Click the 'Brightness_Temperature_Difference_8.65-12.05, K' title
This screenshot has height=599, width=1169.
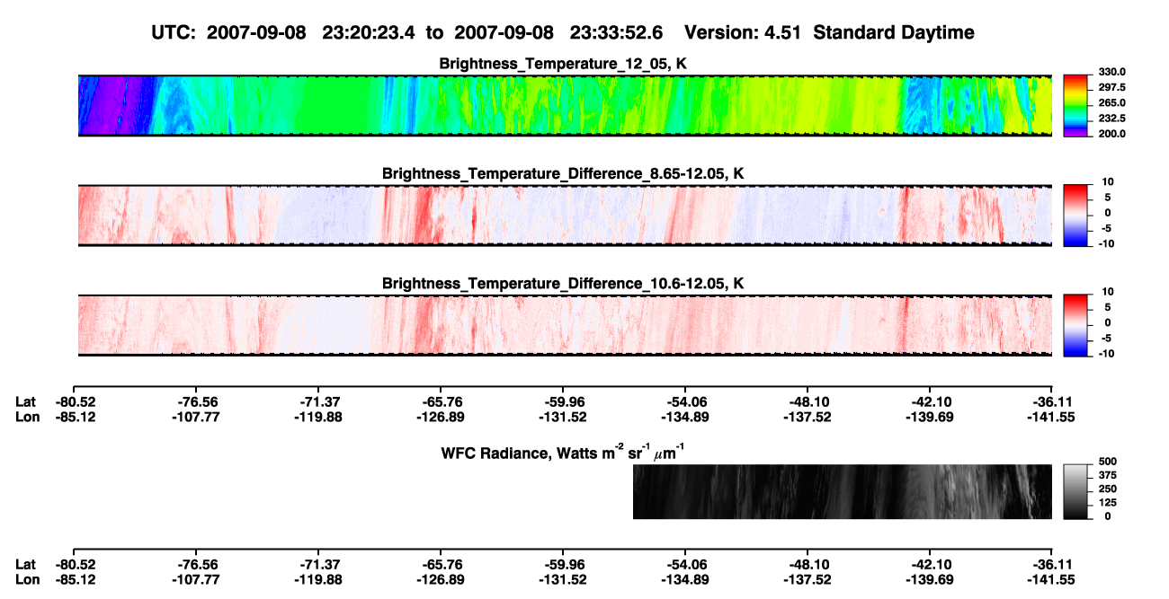[x=564, y=173]
